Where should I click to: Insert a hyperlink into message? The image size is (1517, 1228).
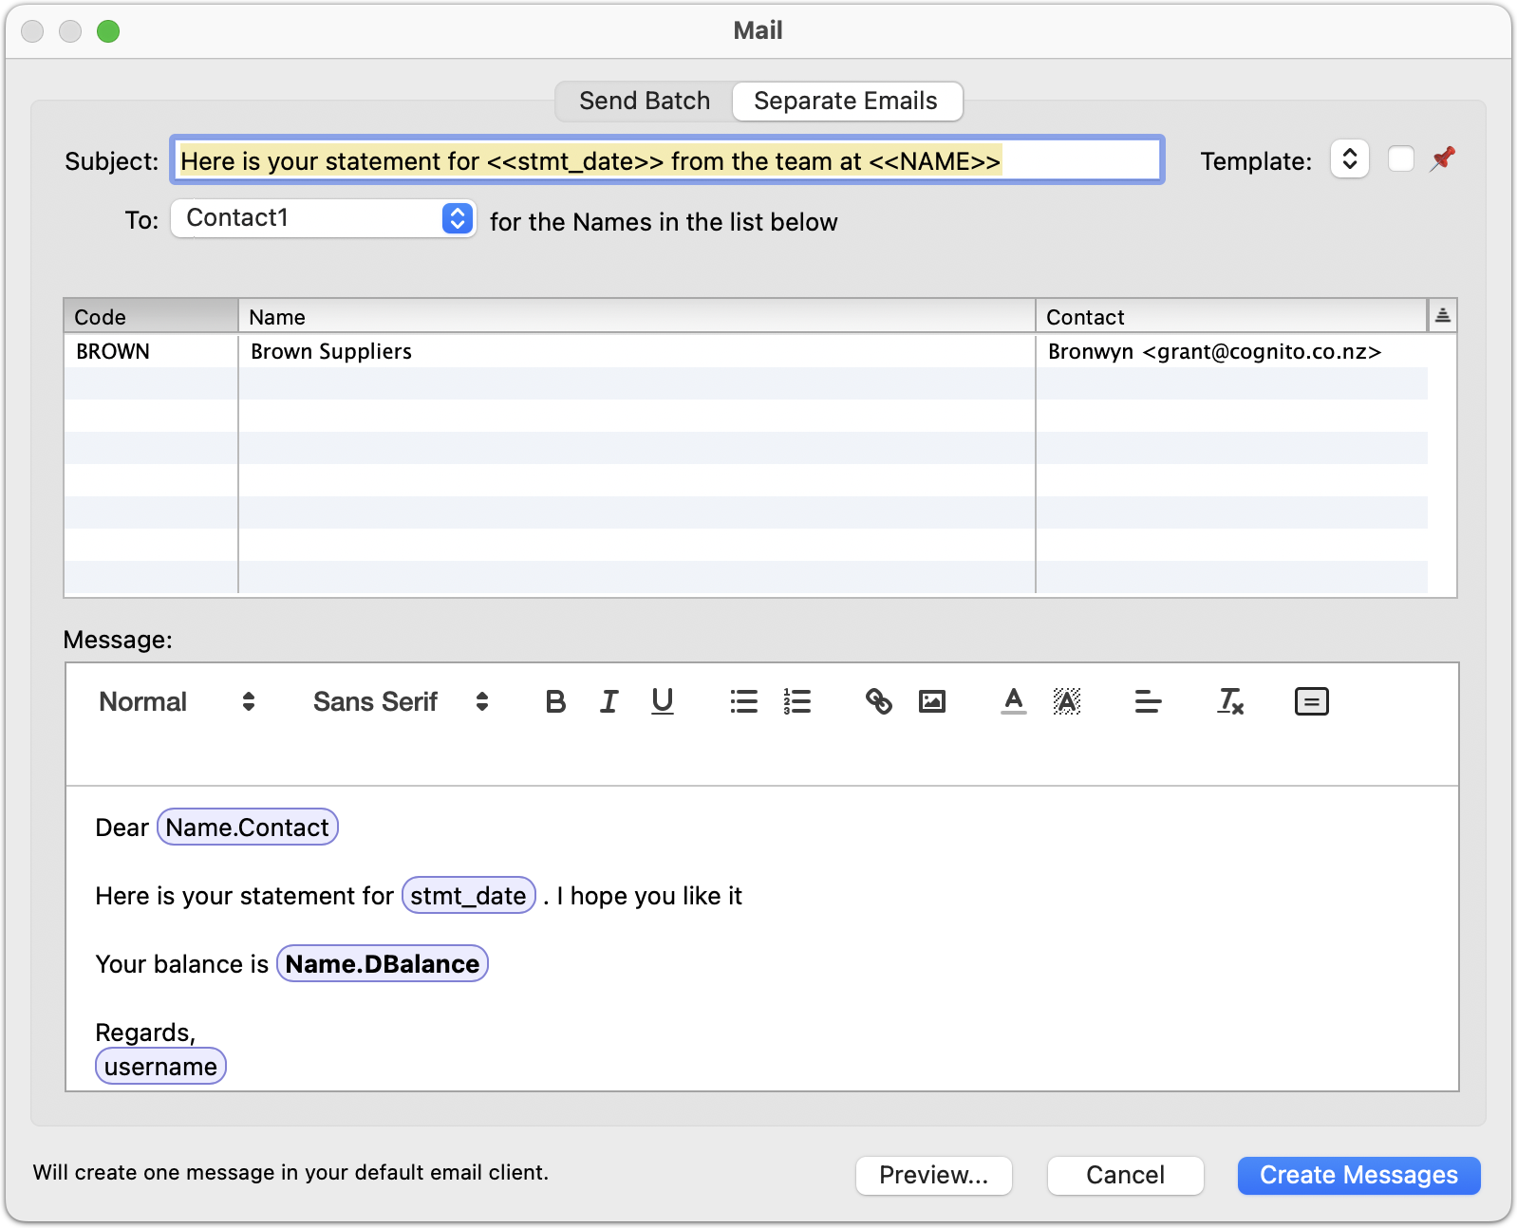point(878,701)
